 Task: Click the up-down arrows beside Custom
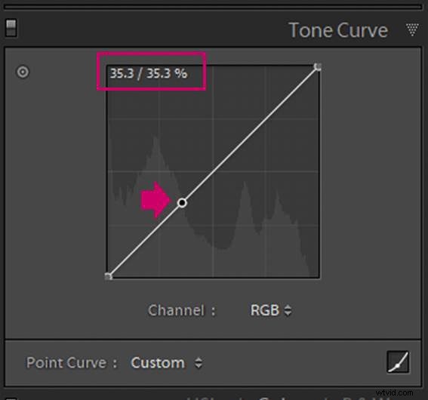pyautogui.click(x=199, y=363)
